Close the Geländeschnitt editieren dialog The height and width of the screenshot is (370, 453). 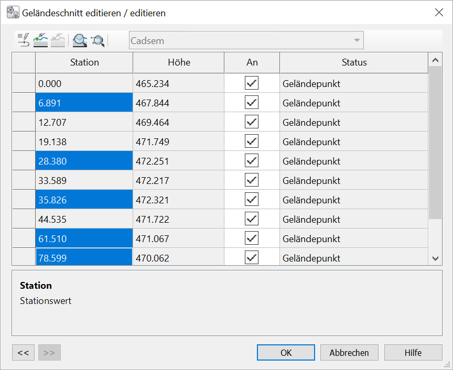[439, 13]
